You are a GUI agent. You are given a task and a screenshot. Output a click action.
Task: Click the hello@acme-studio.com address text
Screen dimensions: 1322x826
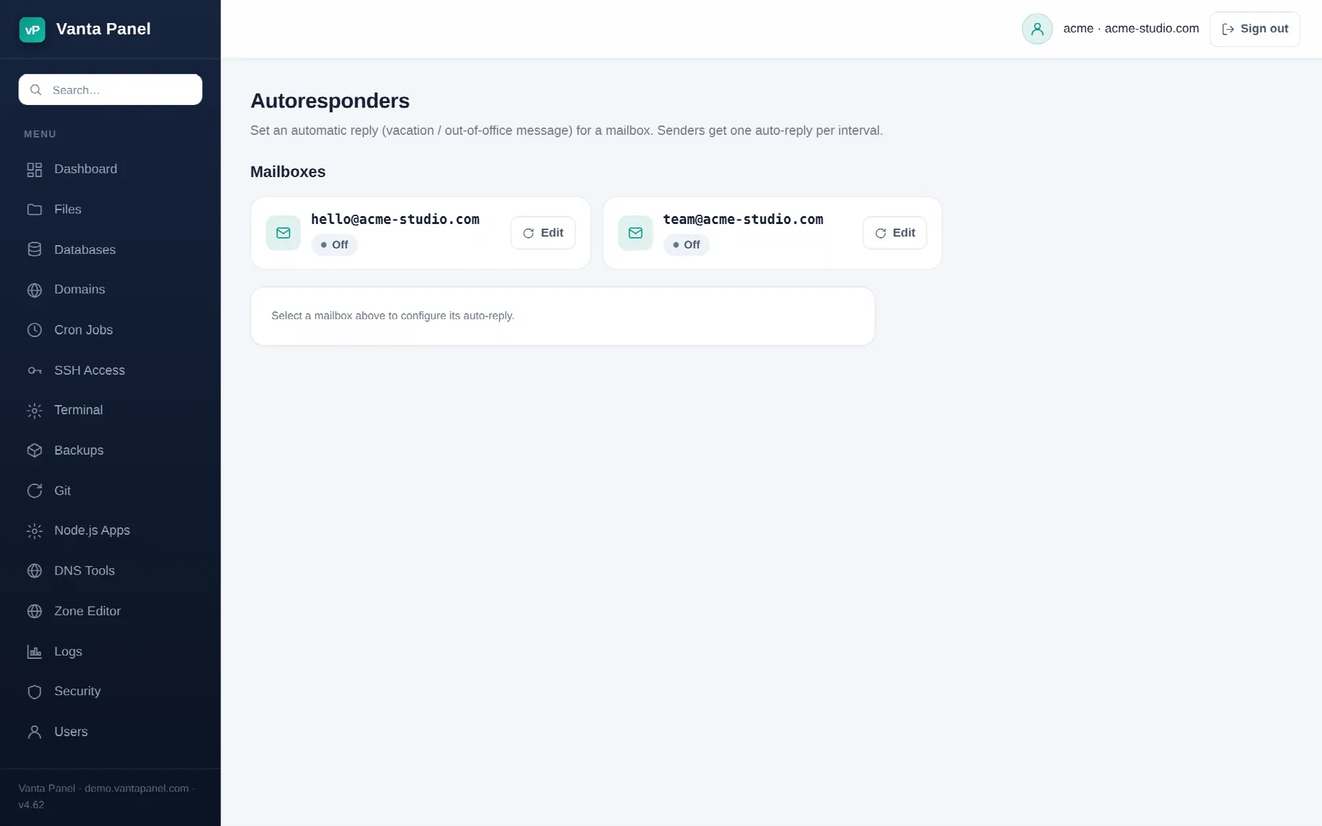(395, 219)
